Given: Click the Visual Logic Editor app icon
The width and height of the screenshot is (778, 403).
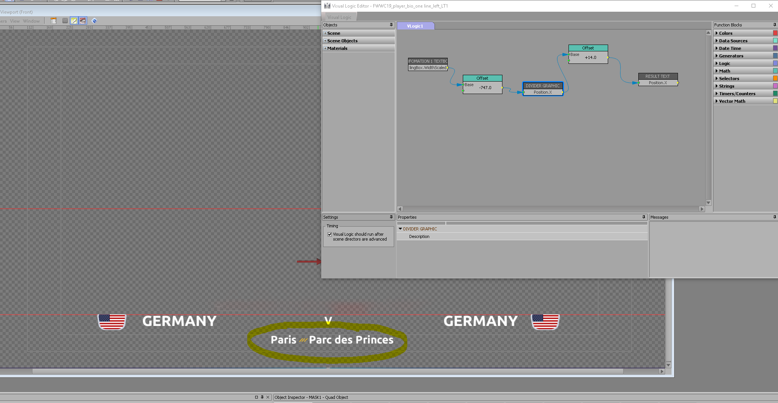Looking at the screenshot, I should coord(327,6).
